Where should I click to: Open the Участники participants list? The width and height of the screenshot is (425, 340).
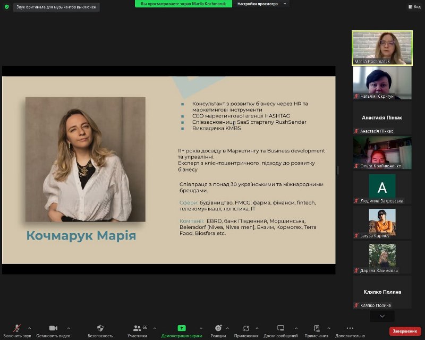[137, 328]
